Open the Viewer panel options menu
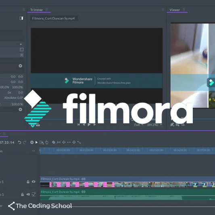The width and height of the screenshot is (215, 215). pos(184,10)
